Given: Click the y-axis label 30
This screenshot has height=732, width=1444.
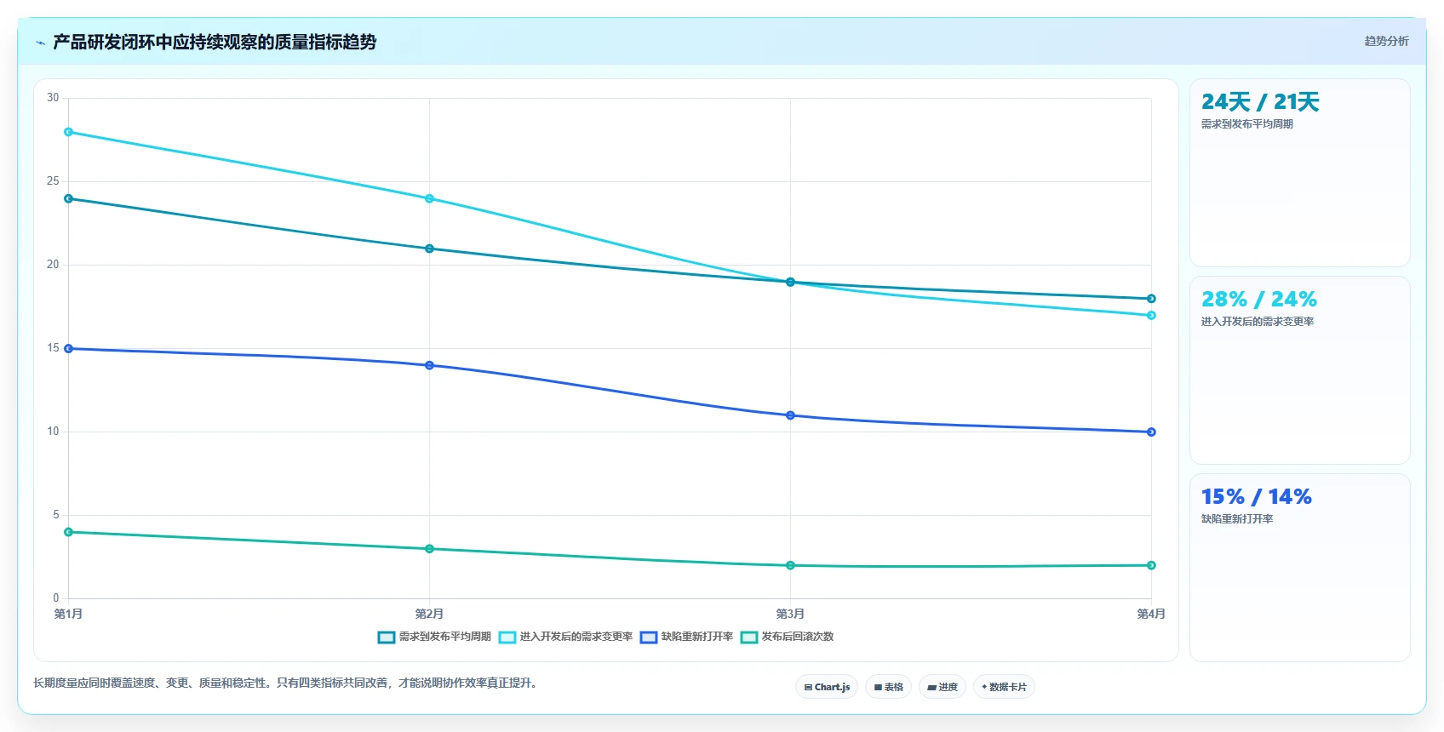Looking at the screenshot, I should coord(53,98).
